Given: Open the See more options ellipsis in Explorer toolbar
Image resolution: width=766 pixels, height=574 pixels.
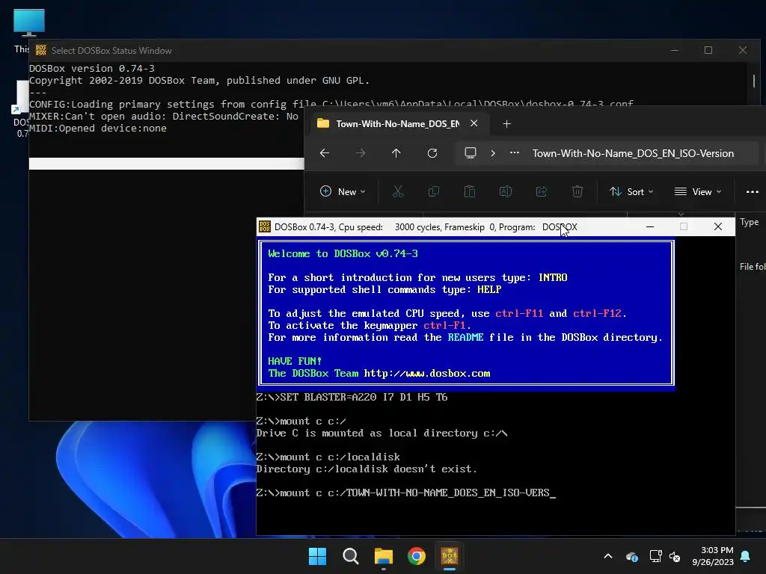Looking at the screenshot, I should click(753, 192).
